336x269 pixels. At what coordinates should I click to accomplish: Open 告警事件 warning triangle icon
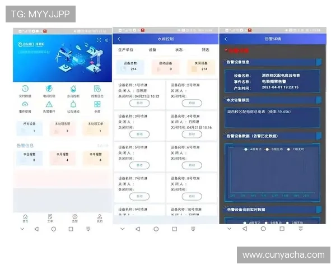coord(49,107)
